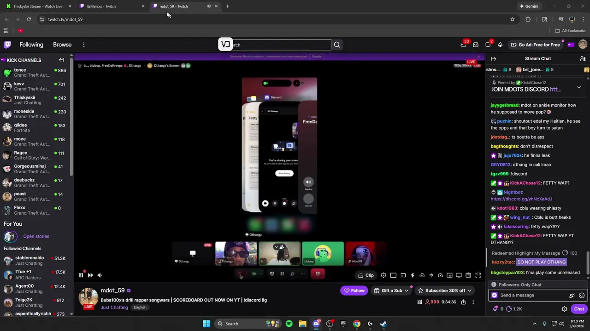Open the Twitch inbox messages icon
This screenshot has width=590, height=331.
[x=476, y=45]
